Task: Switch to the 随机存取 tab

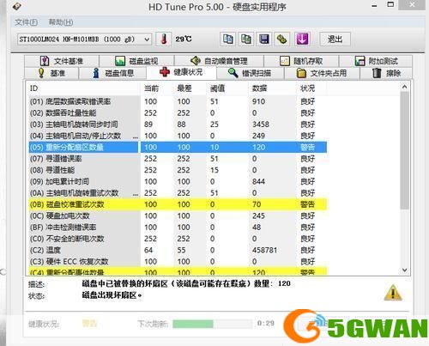Action: click(x=301, y=61)
